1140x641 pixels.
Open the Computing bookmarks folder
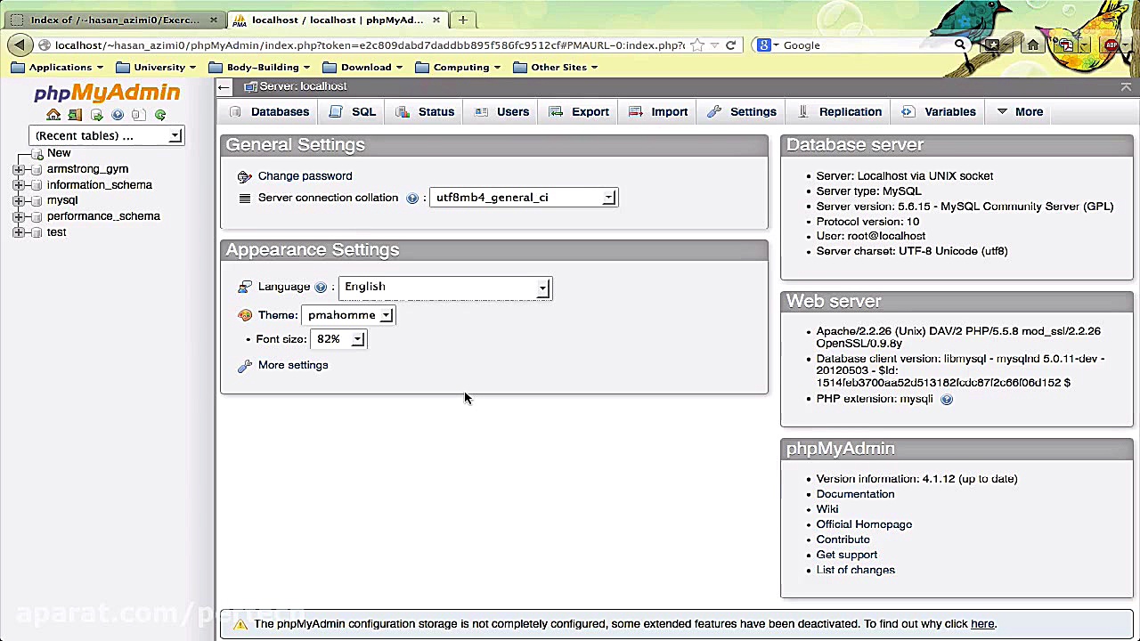coord(460,68)
